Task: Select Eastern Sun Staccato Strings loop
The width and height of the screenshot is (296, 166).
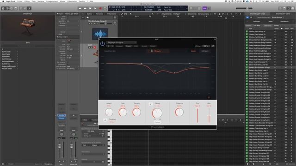Action: click(x=270, y=67)
